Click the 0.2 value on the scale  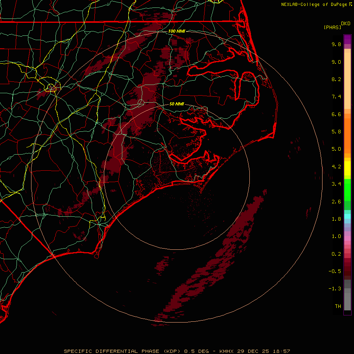[x=336, y=254]
